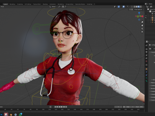This screenshot has height=116, width=155.
Task: Switch to wireframe viewport shading
Action: pos(135,7)
